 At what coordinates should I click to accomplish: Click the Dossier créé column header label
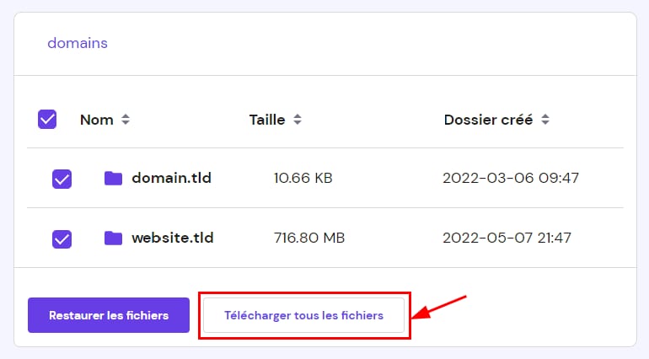(488, 120)
